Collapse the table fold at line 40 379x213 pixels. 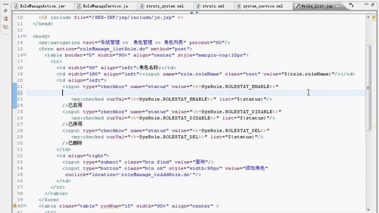(25, 206)
